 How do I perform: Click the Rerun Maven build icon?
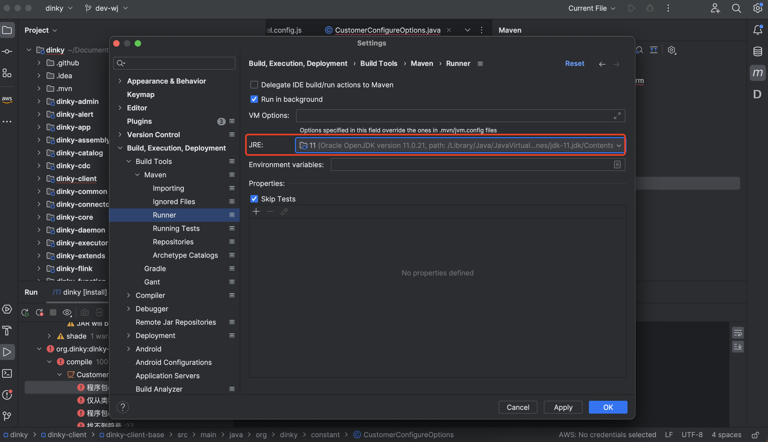(25, 312)
